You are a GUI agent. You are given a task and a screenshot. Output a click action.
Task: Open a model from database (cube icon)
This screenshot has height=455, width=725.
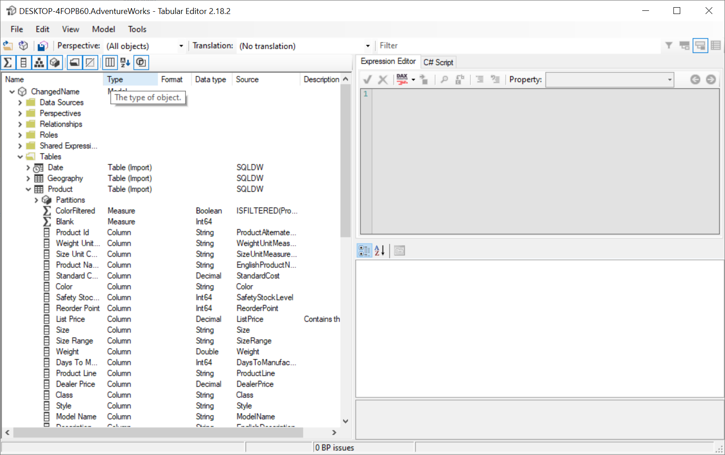click(x=23, y=46)
